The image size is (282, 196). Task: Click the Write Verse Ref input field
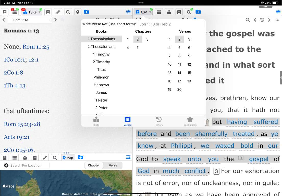point(171,24)
